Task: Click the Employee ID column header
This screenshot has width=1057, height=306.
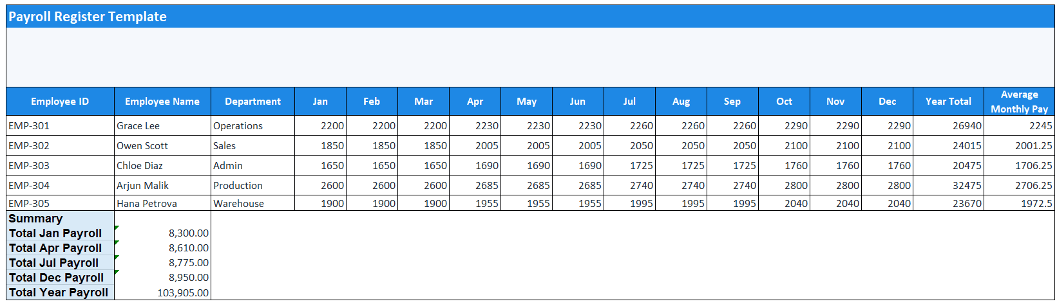Action: click(x=61, y=102)
